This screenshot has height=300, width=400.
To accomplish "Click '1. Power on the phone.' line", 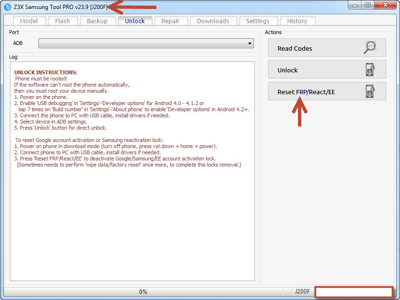I will point(41,97).
